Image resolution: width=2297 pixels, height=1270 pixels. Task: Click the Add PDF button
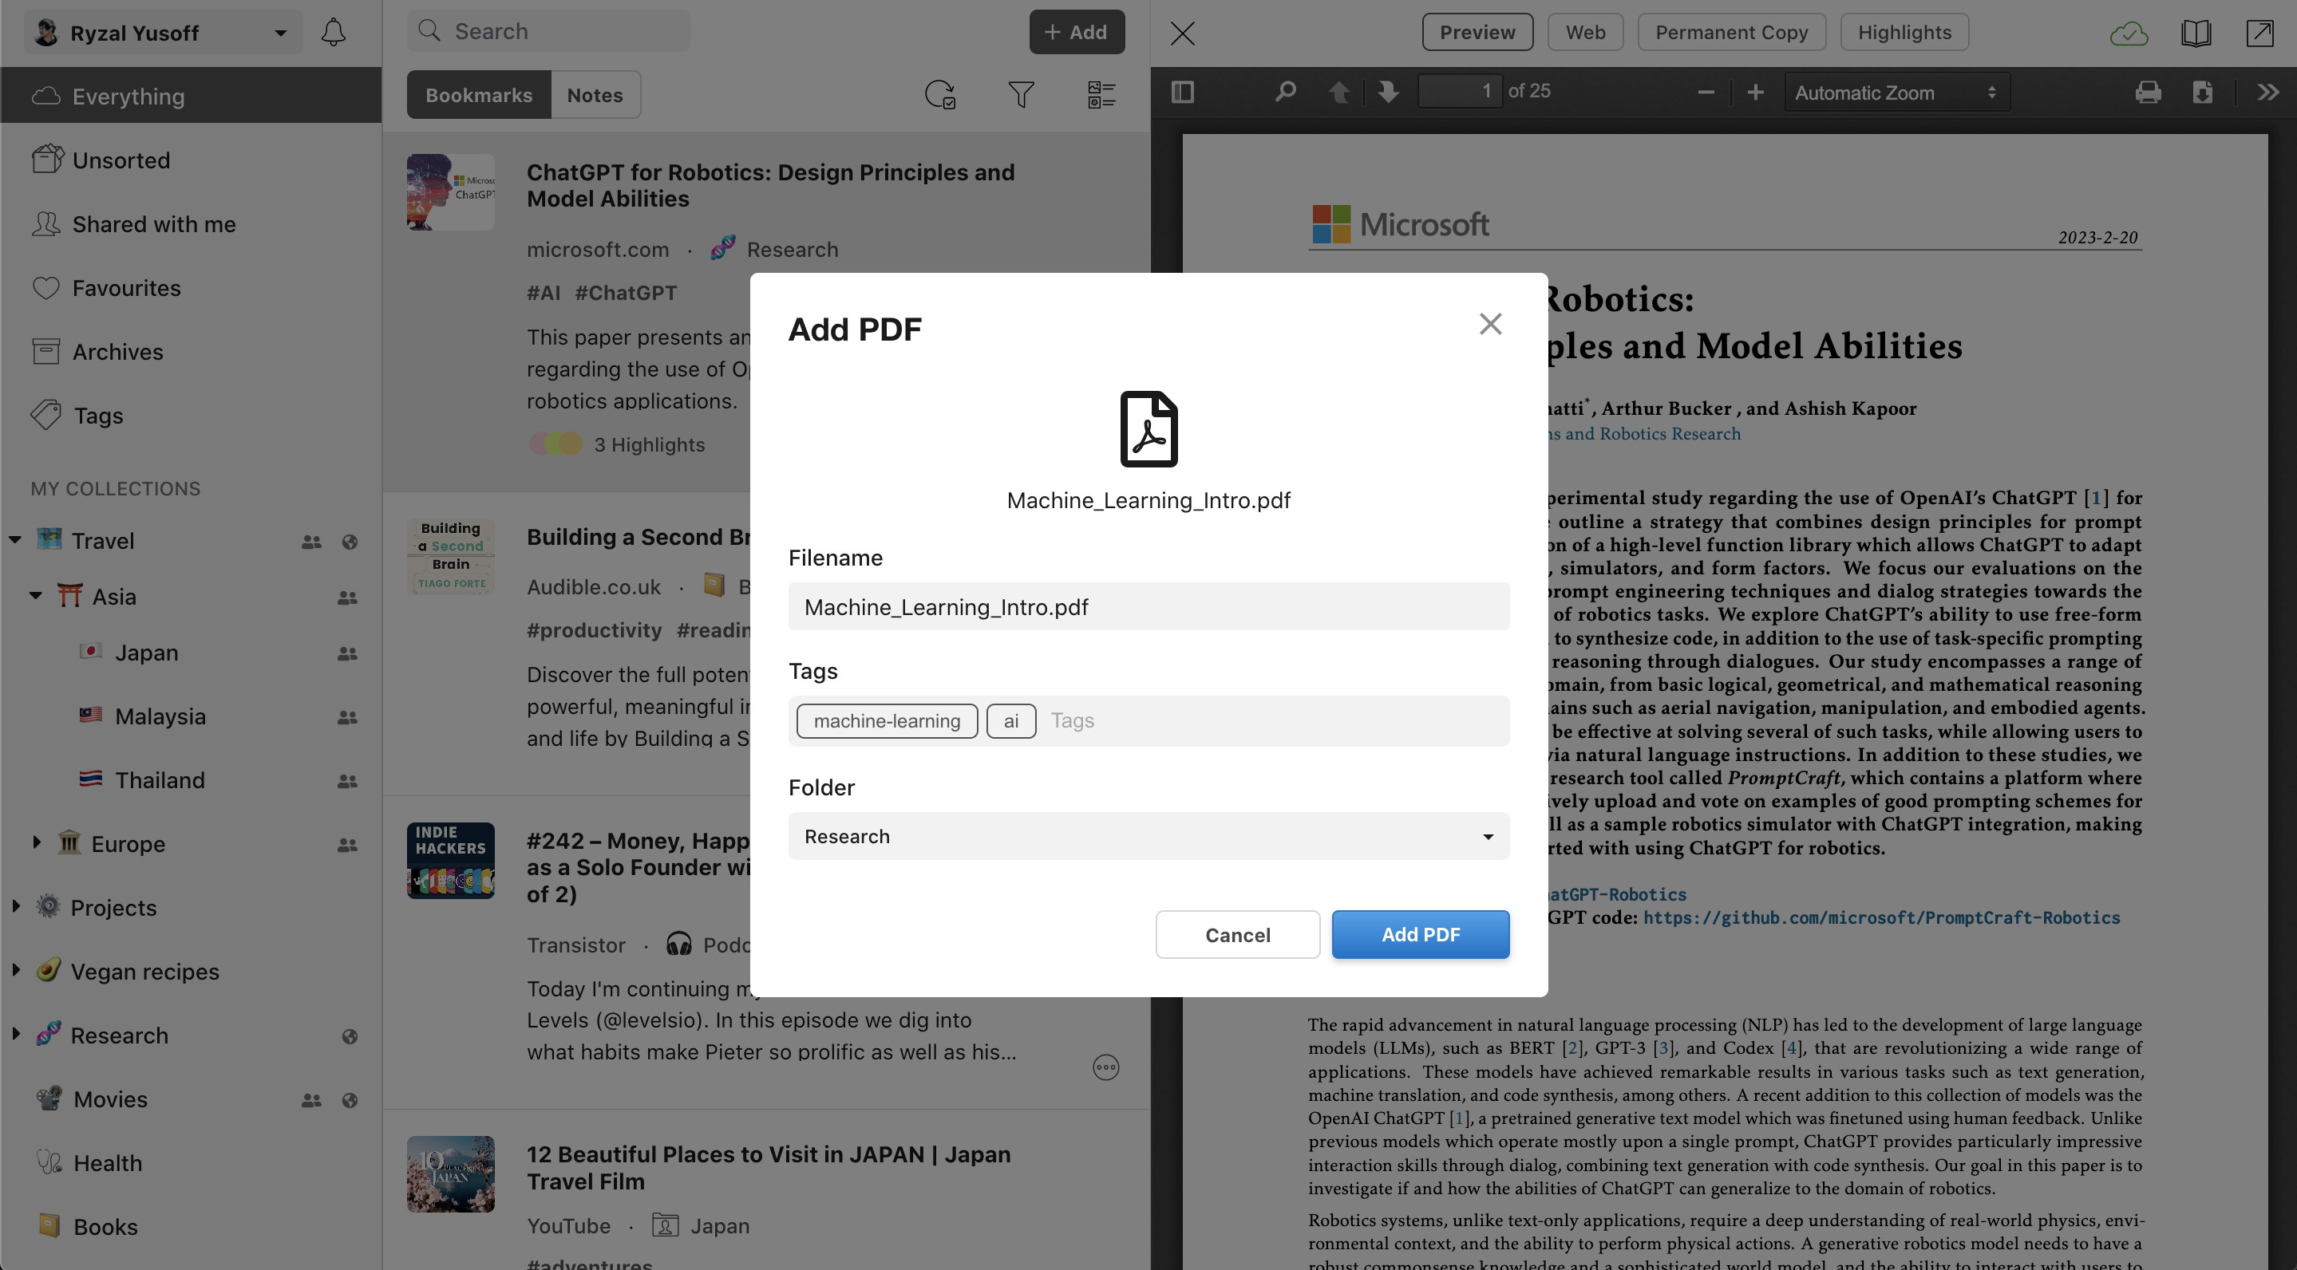click(1421, 934)
